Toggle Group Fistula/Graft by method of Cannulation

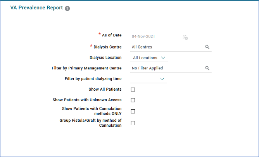click(x=133, y=123)
